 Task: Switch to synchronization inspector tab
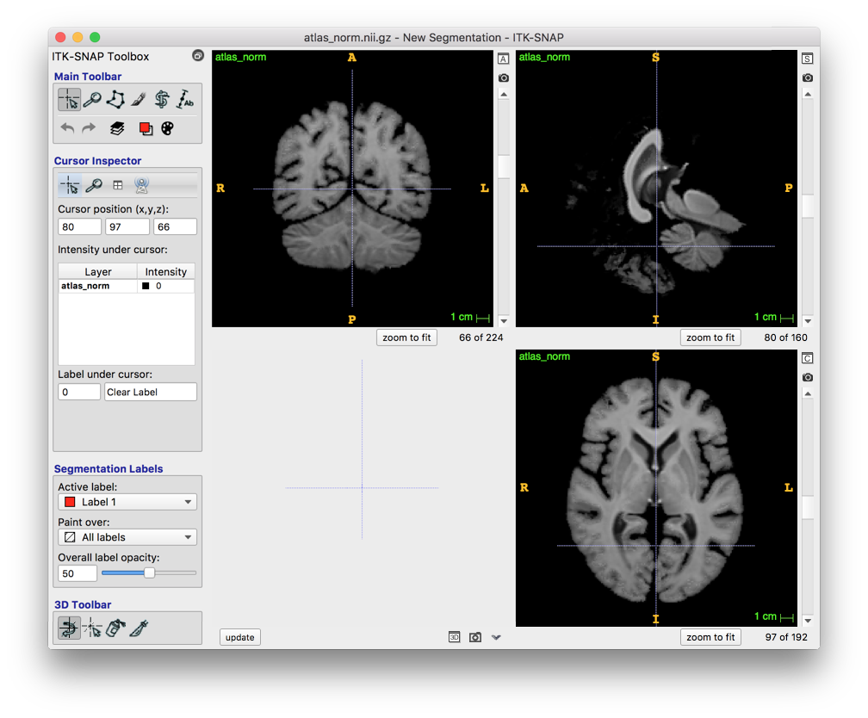pos(142,185)
